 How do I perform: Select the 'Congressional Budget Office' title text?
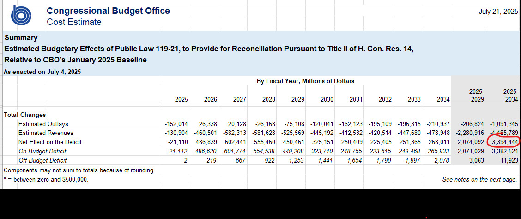[x=108, y=11]
